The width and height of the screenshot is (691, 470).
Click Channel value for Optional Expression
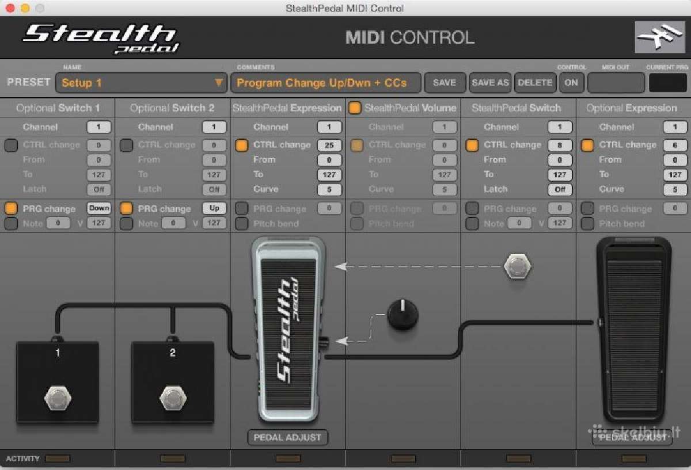click(675, 127)
